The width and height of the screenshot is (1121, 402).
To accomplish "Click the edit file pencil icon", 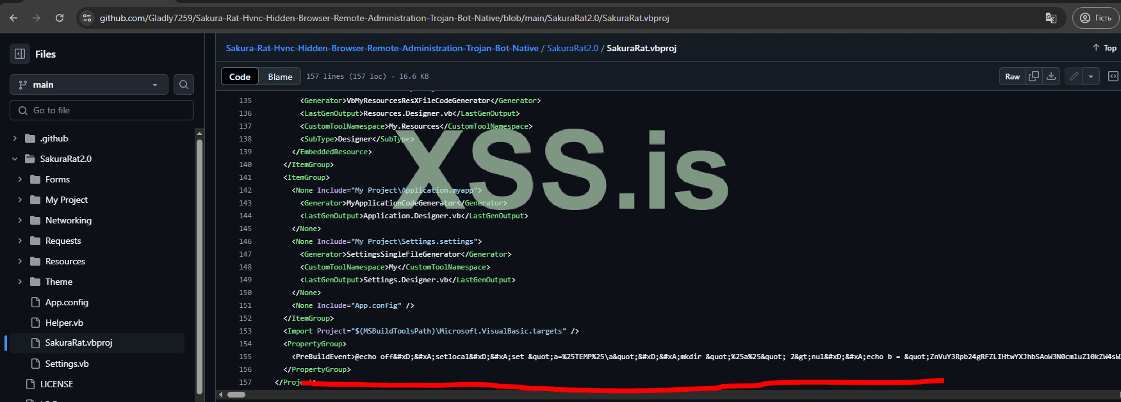I will [1074, 76].
